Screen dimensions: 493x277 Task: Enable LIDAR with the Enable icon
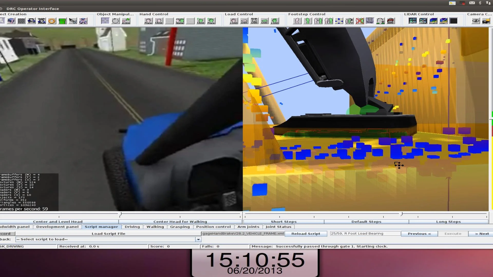click(413, 21)
